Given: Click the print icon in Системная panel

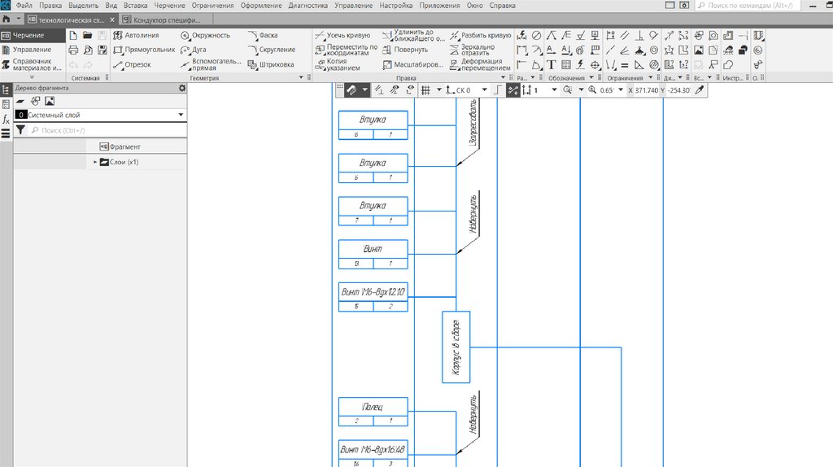Looking at the screenshot, I should [x=73, y=50].
